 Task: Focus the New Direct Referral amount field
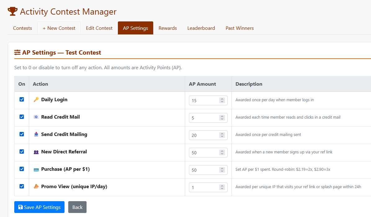pos(208,152)
